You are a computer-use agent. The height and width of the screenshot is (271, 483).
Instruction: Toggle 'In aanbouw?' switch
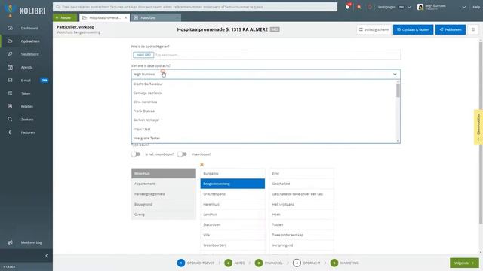click(182, 154)
